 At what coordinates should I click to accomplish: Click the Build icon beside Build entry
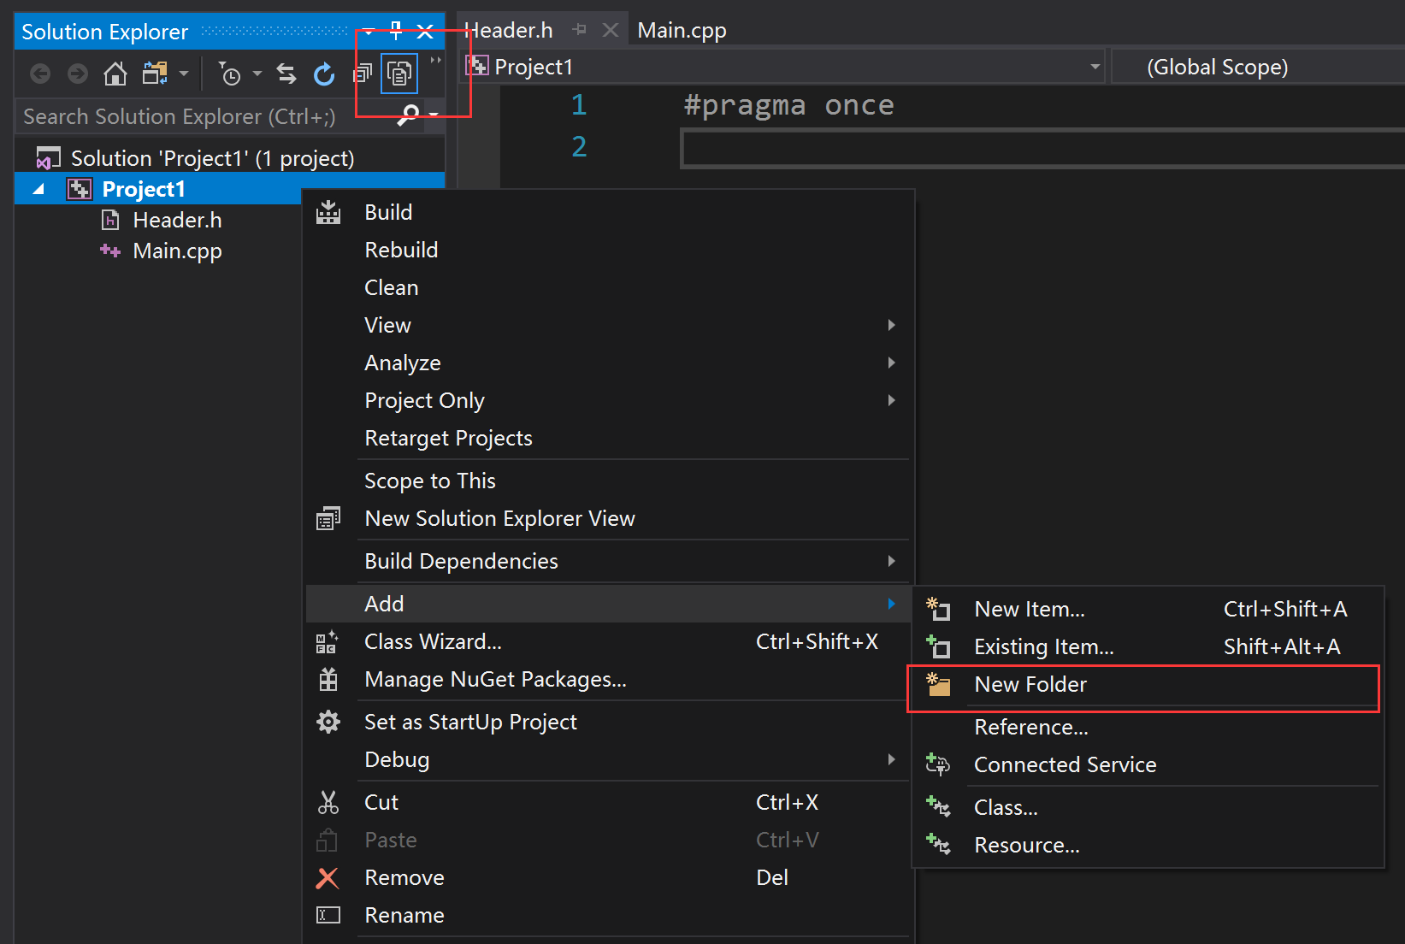(328, 212)
